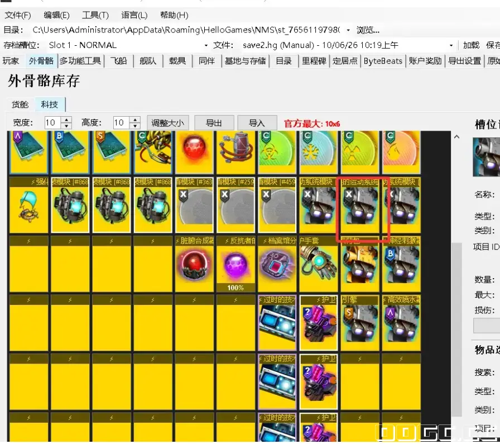500x444 pixels.
Task: Decrease the 高度 value with down arrow
Action: click(135, 126)
